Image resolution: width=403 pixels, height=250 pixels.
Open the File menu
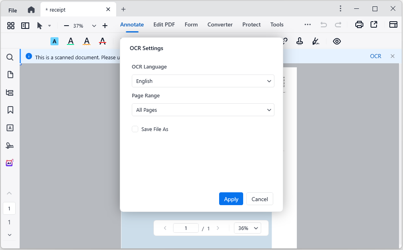[x=12, y=9]
